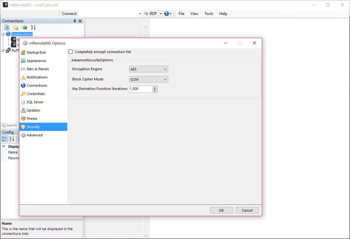Open the Connections options page
The height and width of the screenshot is (239, 350).
[43, 86]
